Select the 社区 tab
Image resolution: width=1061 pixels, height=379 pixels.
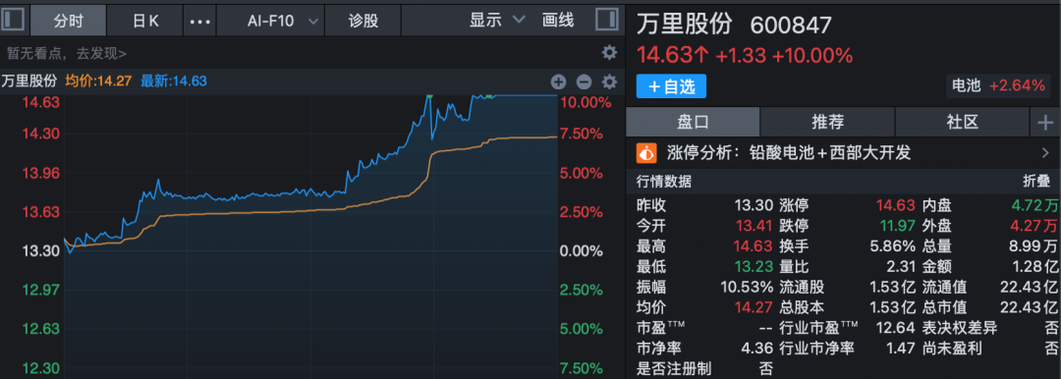pyautogui.click(x=962, y=123)
